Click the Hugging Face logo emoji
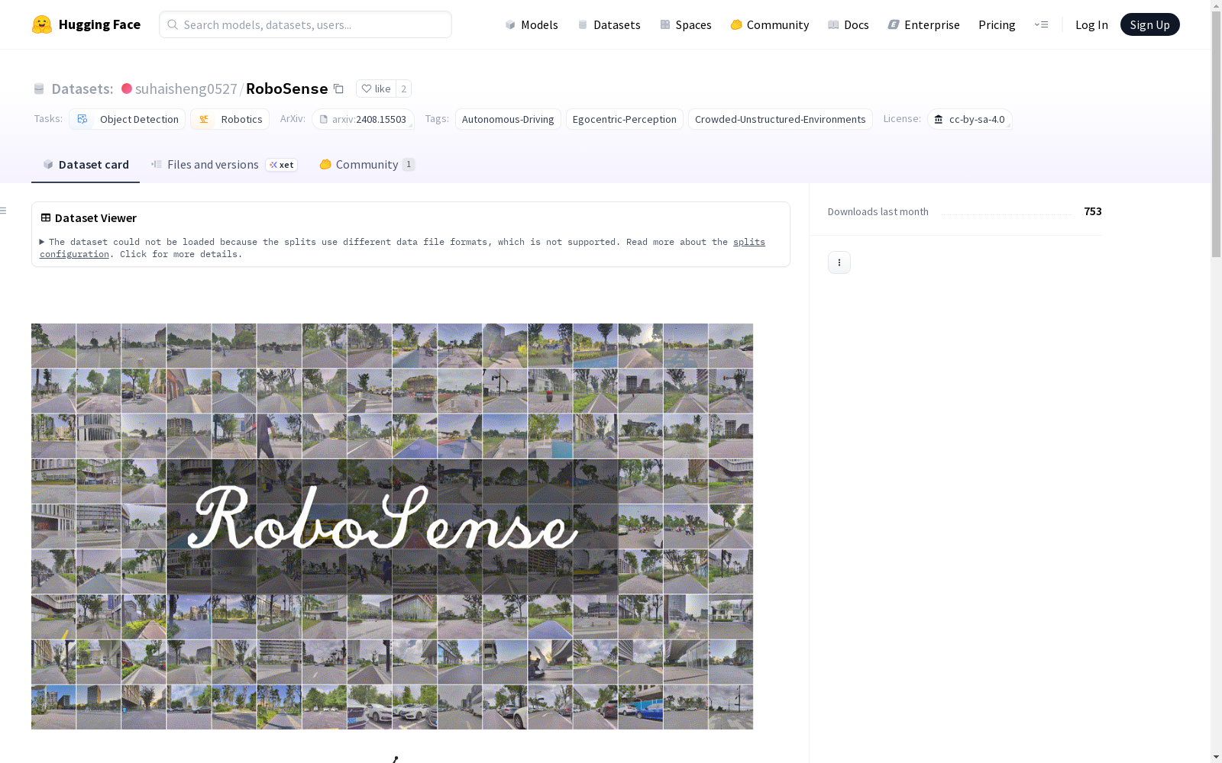This screenshot has width=1222, height=763. pyautogui.click(x=42, y=24)
